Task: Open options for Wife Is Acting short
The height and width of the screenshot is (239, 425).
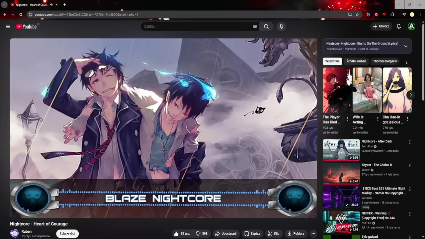Action: click(378, 119)
